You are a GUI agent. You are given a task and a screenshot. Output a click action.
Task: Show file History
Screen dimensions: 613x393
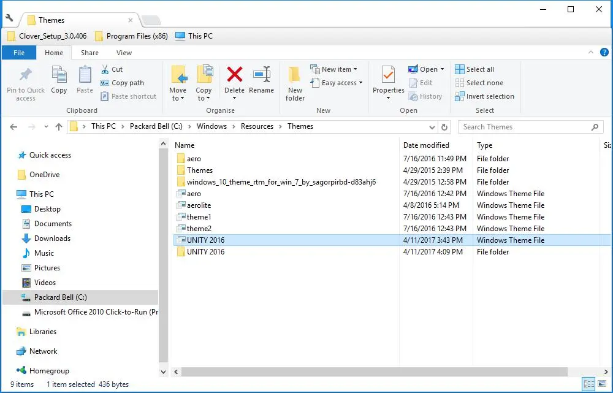[425, 96]
